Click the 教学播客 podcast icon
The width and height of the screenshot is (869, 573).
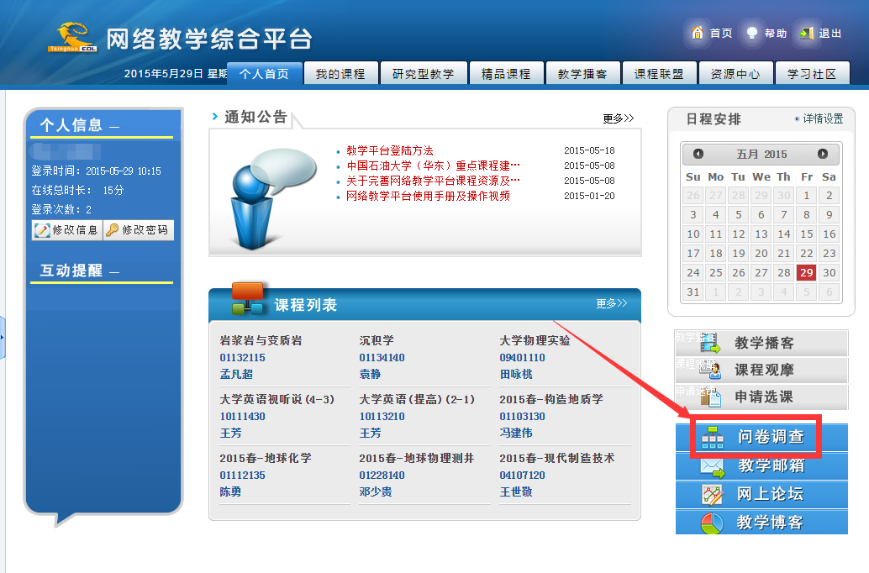click(710, 343)
